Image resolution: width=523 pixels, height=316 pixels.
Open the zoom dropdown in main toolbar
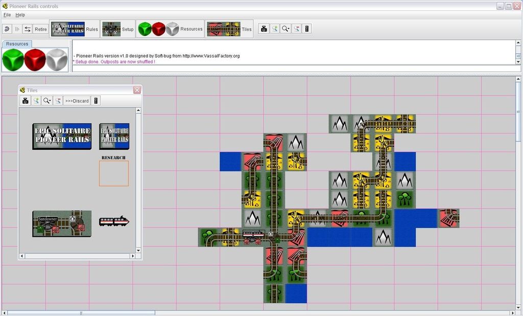coord(286,29)
